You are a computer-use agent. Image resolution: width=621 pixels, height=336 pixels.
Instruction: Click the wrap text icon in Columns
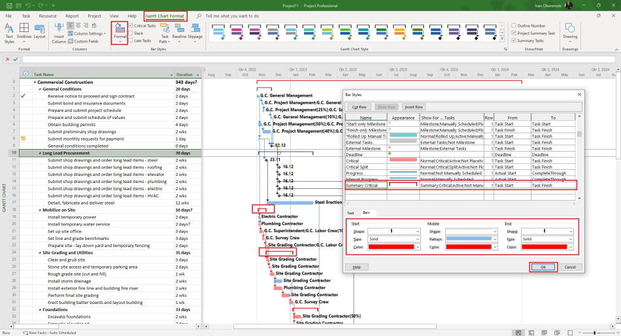[x=94, y=25]
